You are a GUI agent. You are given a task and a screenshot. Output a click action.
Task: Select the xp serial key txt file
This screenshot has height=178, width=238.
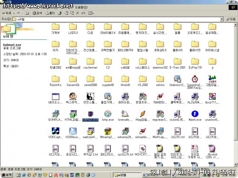pos(125,149)
